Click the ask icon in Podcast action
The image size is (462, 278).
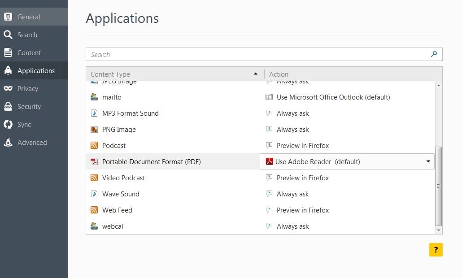pyautogui.click(x=269, y=145)
